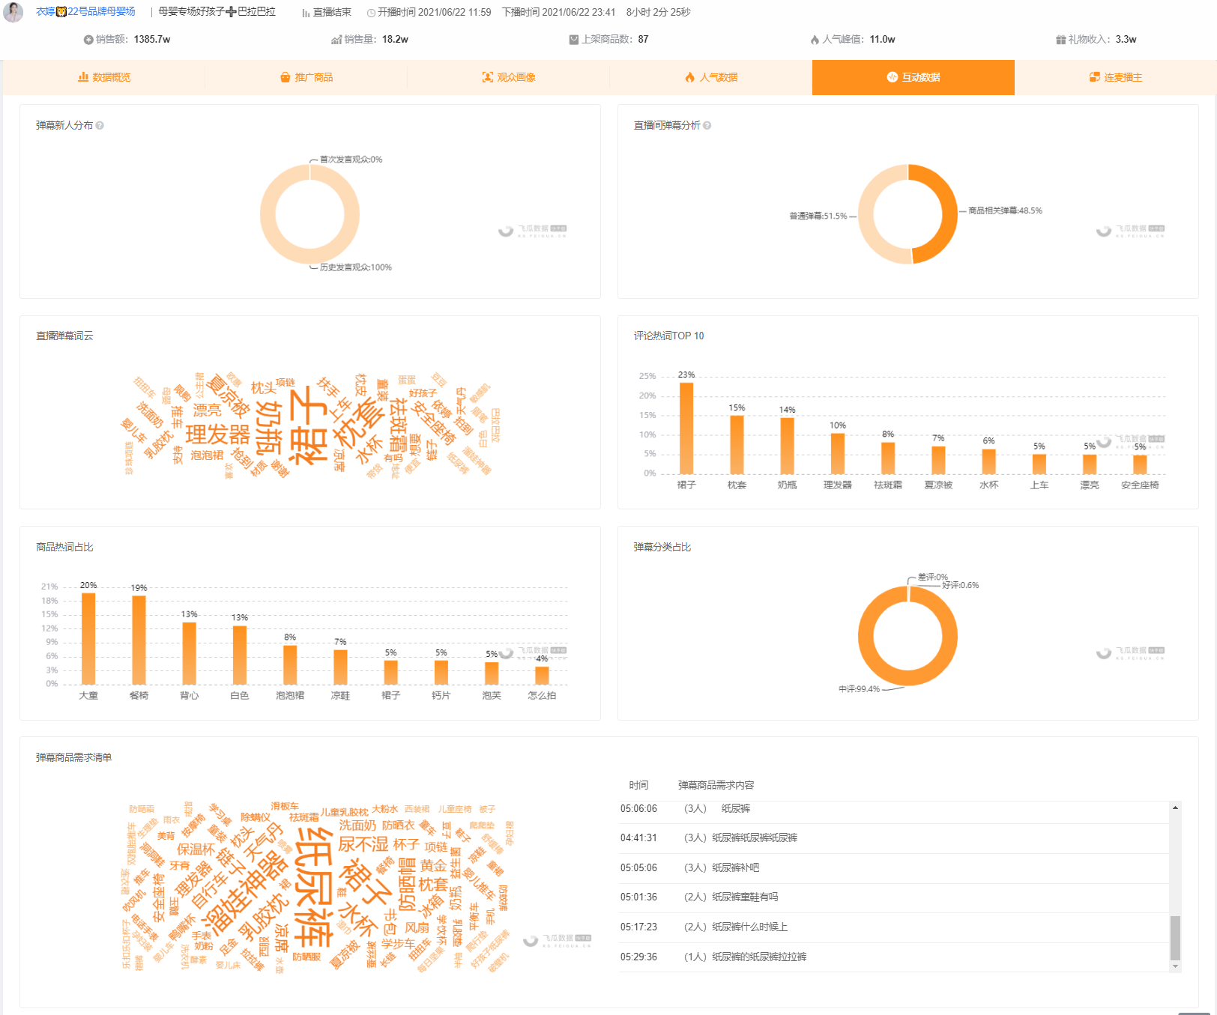
Task: Click the 裙子 23% bar in 评论热词TOP 10
Action: 686,428
